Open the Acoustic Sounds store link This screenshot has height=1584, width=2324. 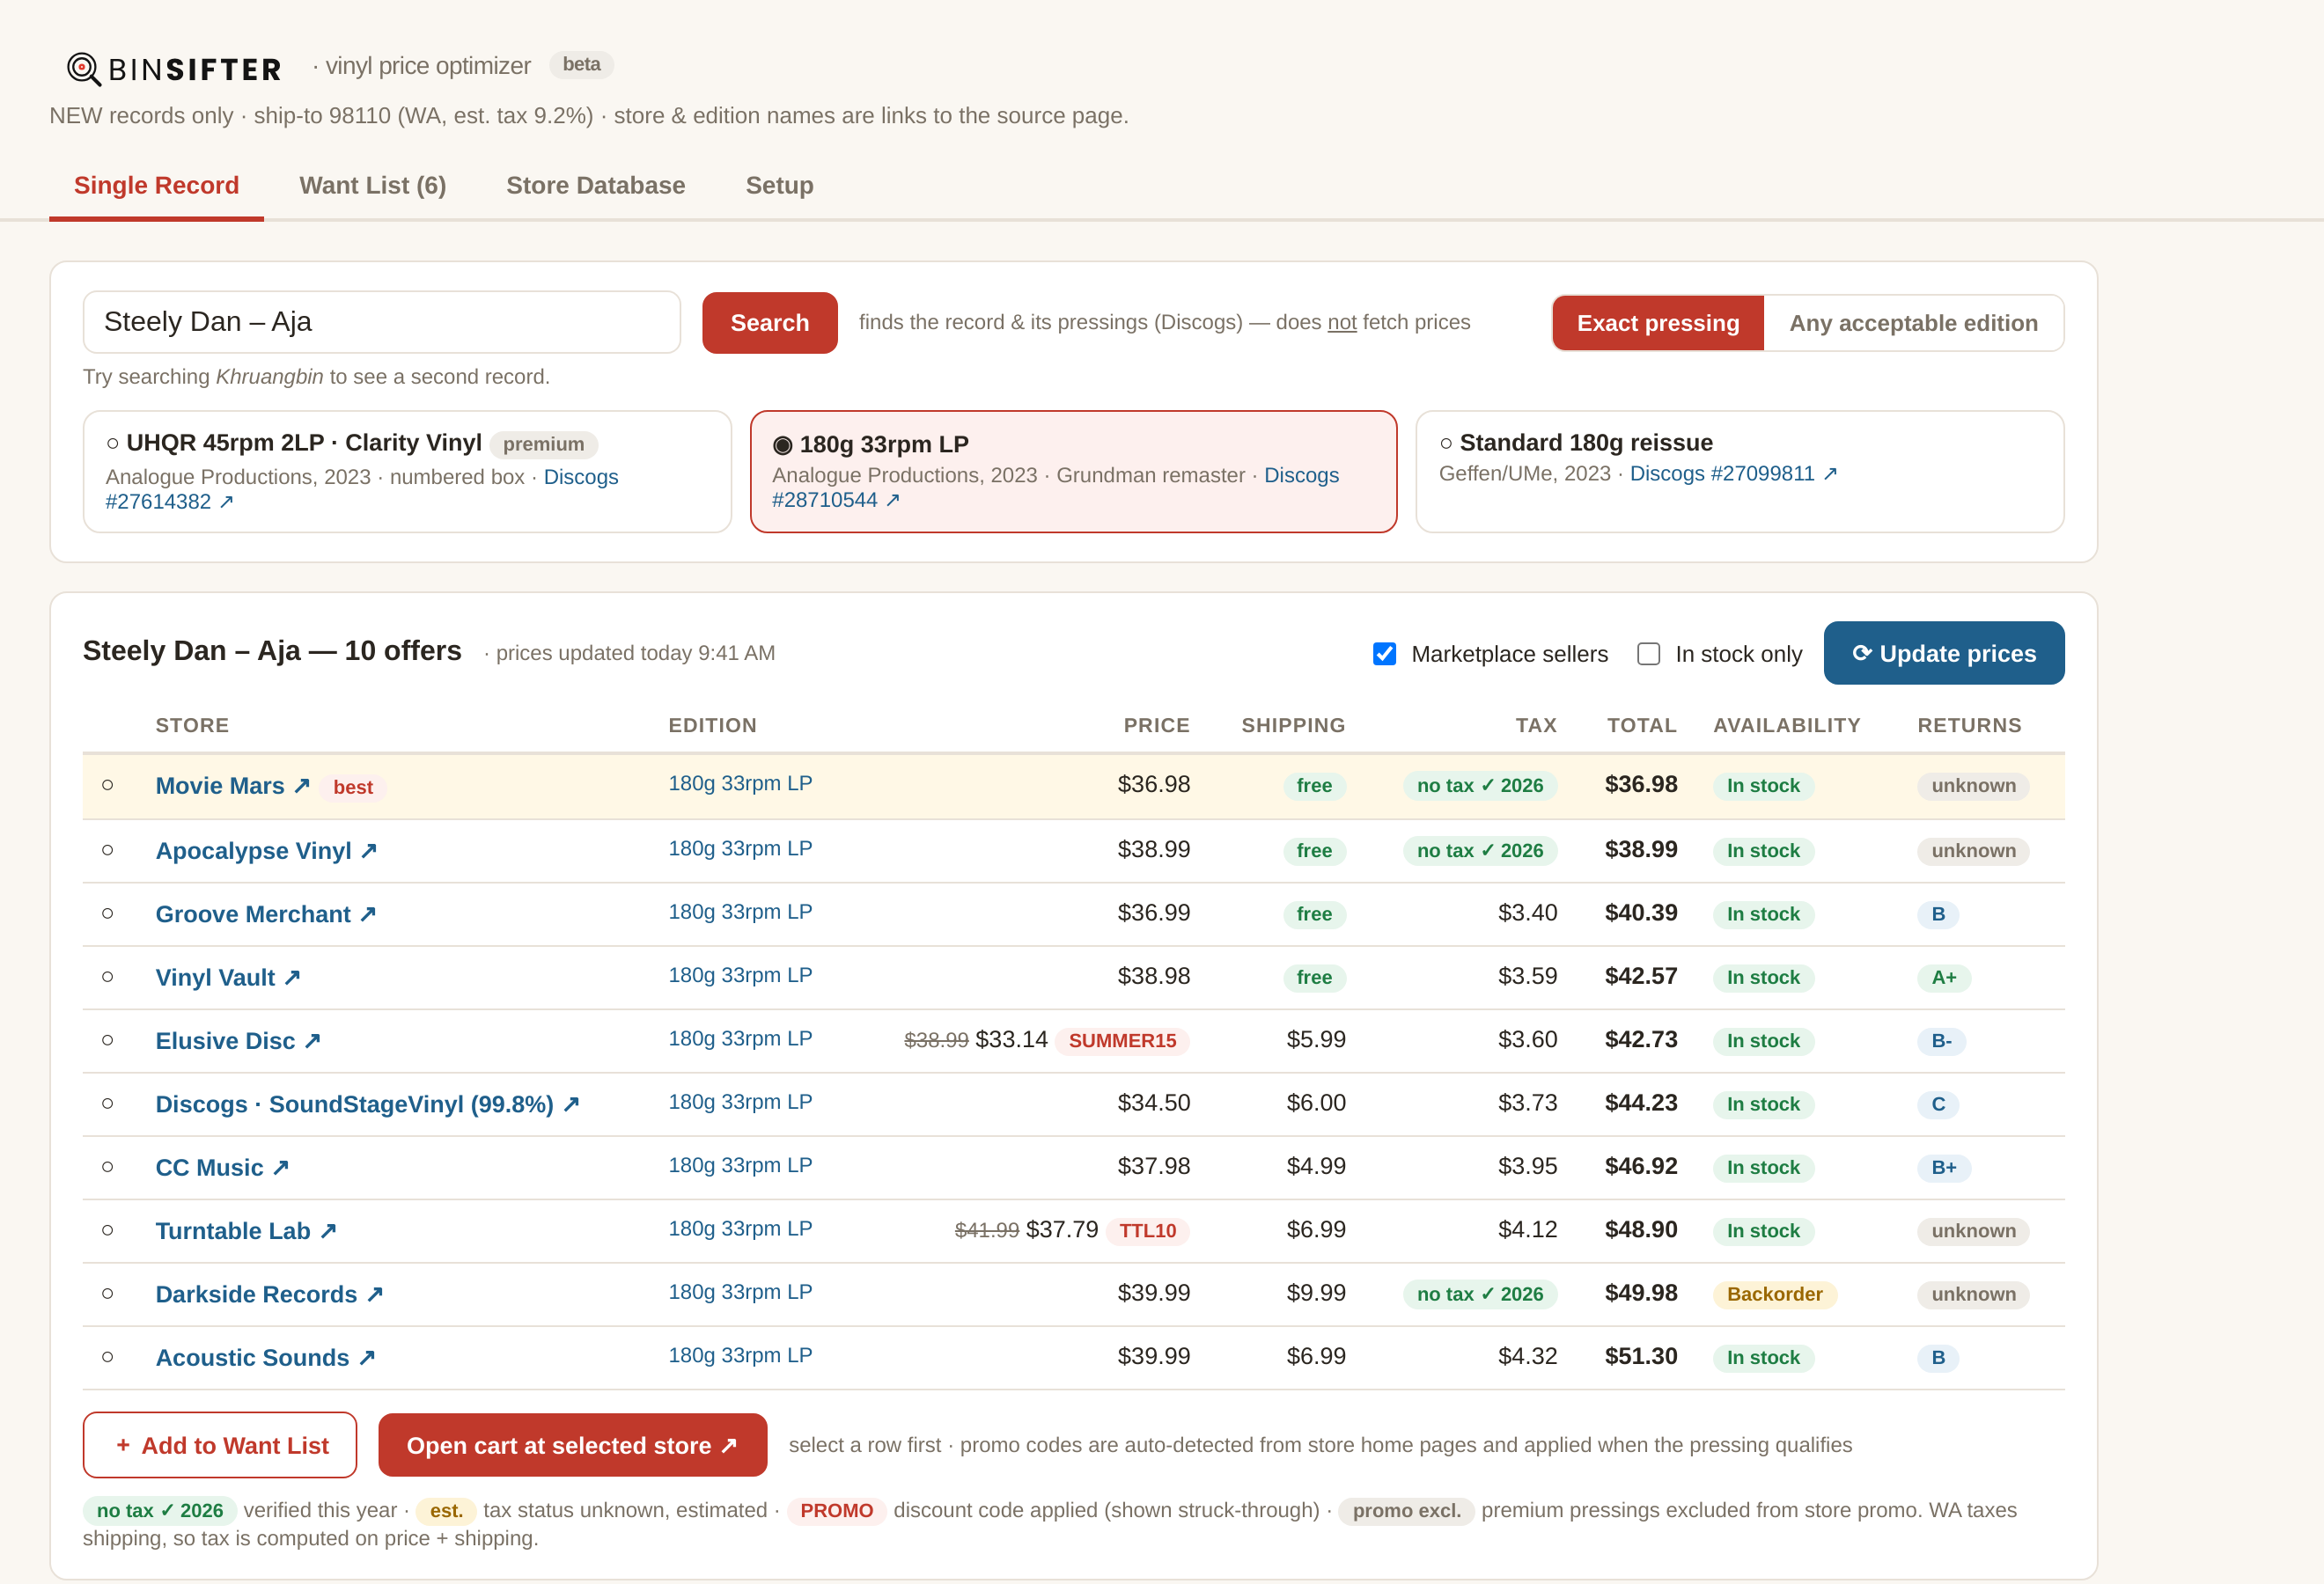pyautogui.click(x=265, y=1358)
